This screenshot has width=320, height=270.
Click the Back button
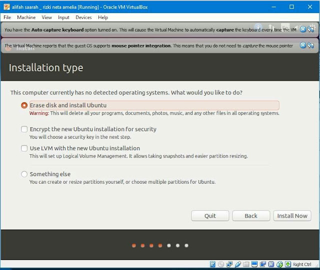tap(251, 216)
